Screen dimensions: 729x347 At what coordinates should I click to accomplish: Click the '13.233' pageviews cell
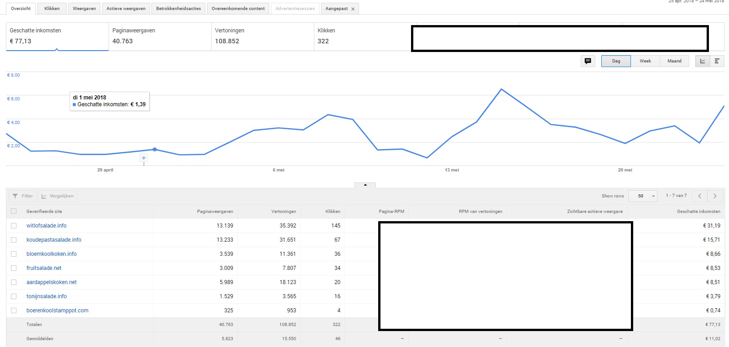pos(225,240)
